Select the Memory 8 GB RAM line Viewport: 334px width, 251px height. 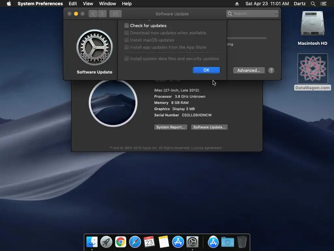(x=171, y=103)
